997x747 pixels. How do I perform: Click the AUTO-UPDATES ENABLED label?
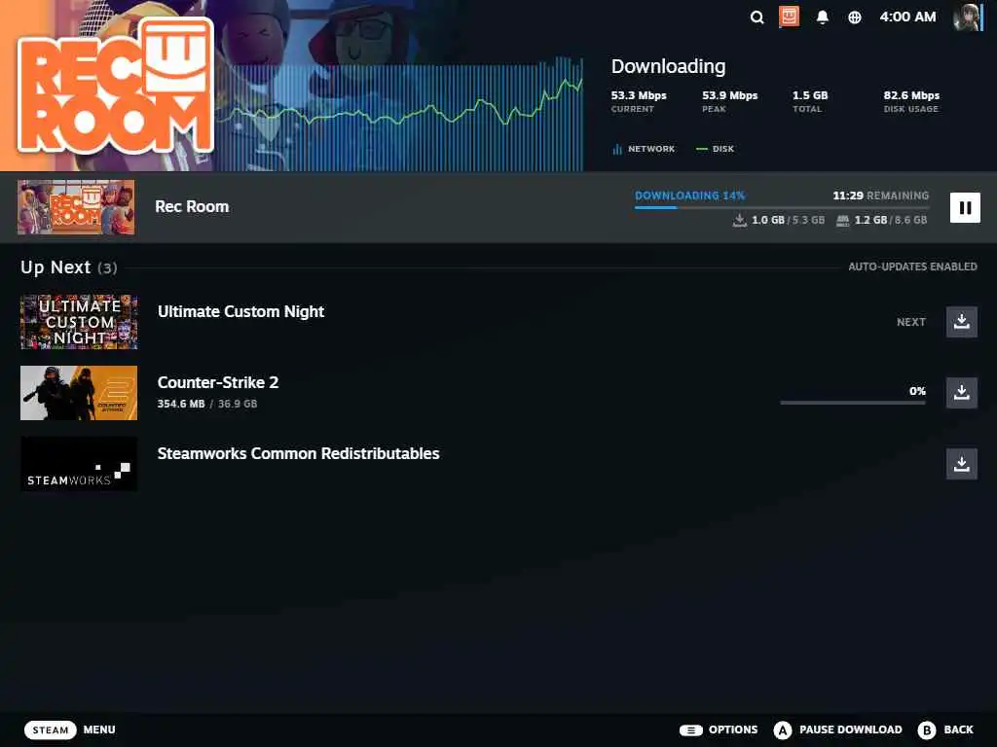click(912, 267)
